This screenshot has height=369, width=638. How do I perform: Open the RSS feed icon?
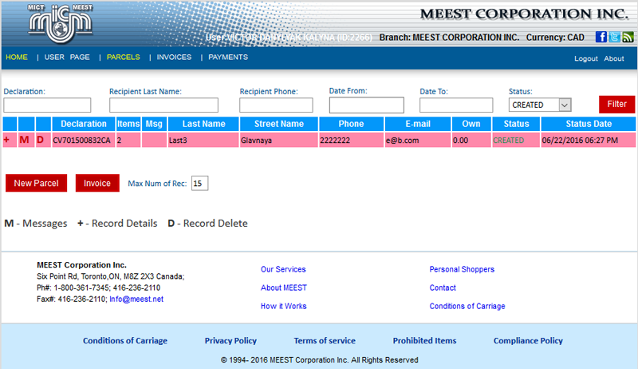[628, 37]
